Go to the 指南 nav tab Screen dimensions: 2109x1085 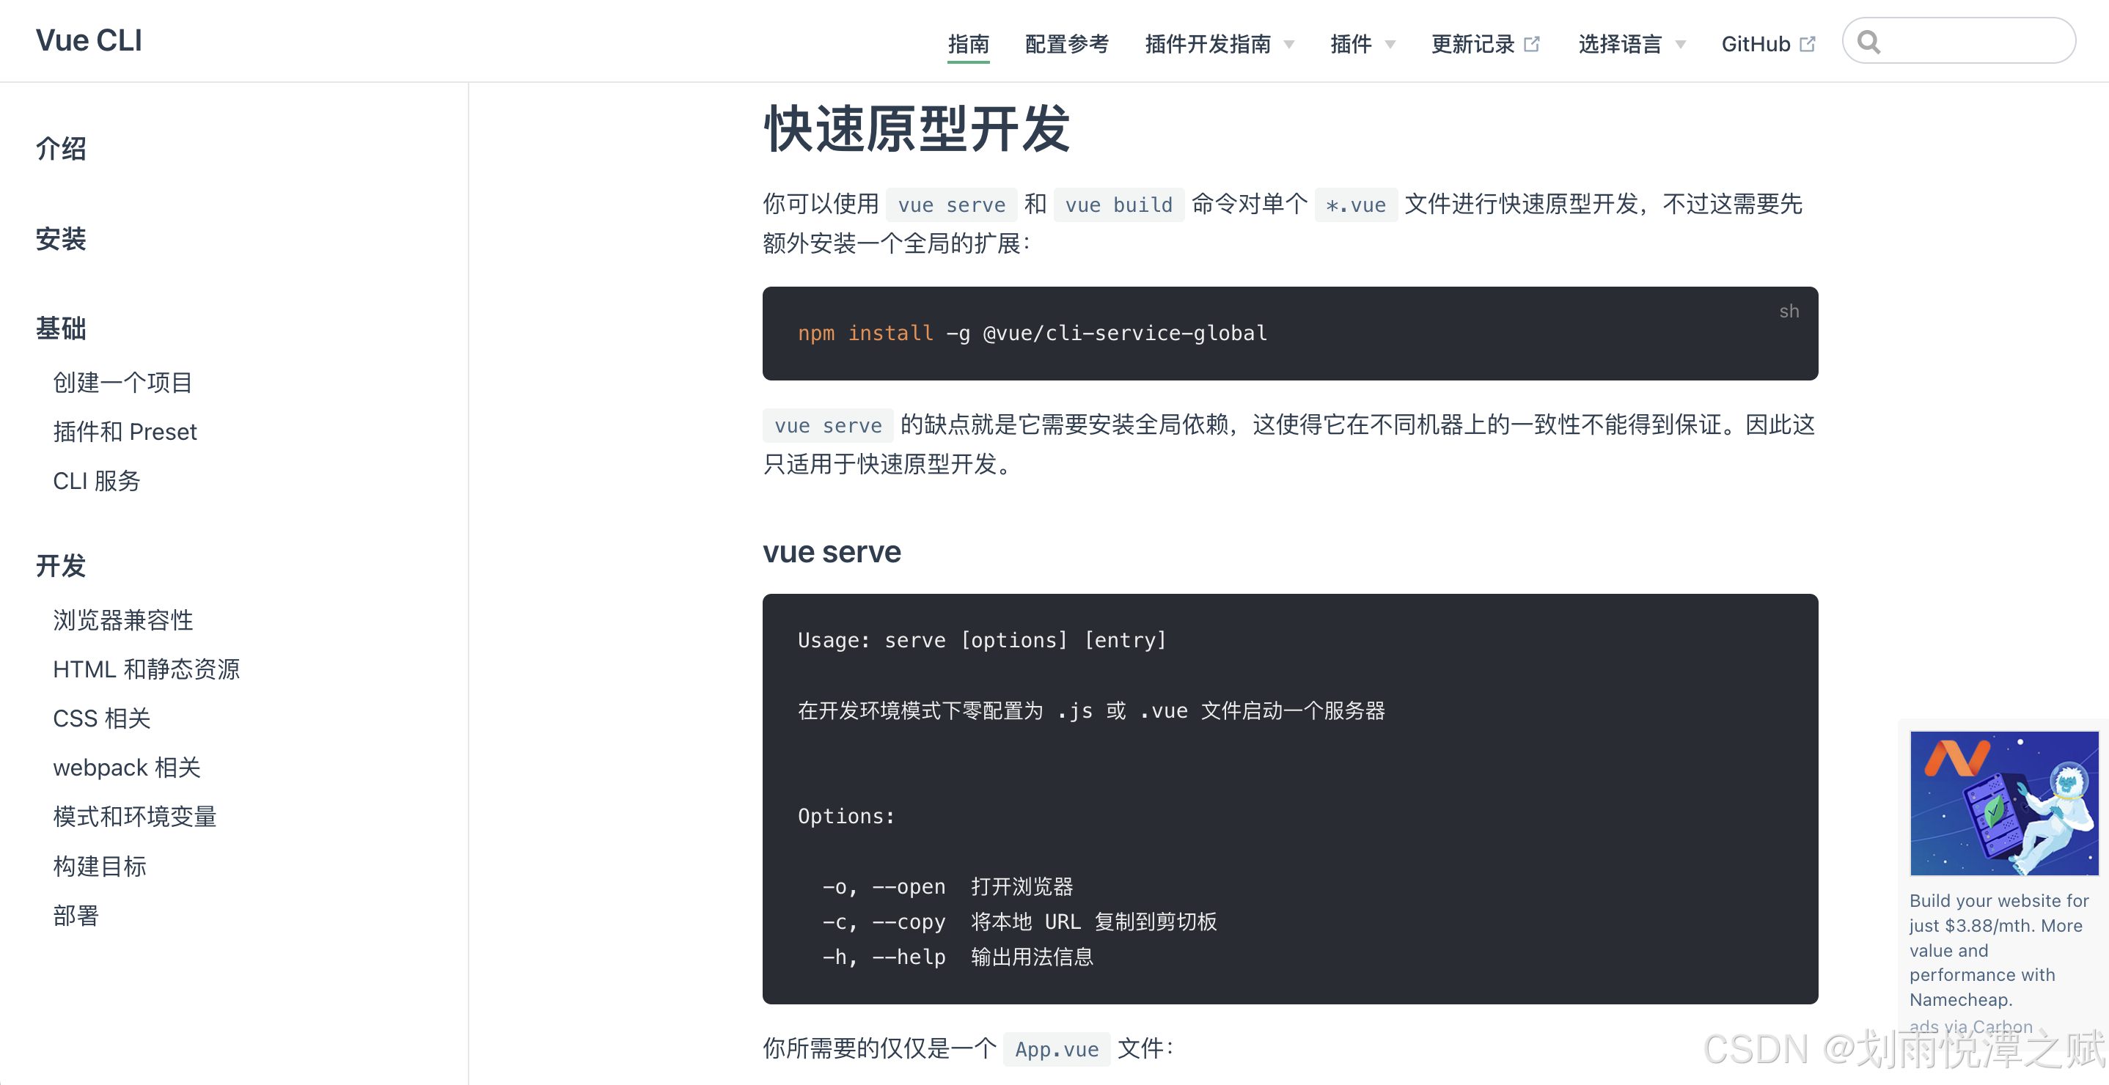[x=969, y=44]
